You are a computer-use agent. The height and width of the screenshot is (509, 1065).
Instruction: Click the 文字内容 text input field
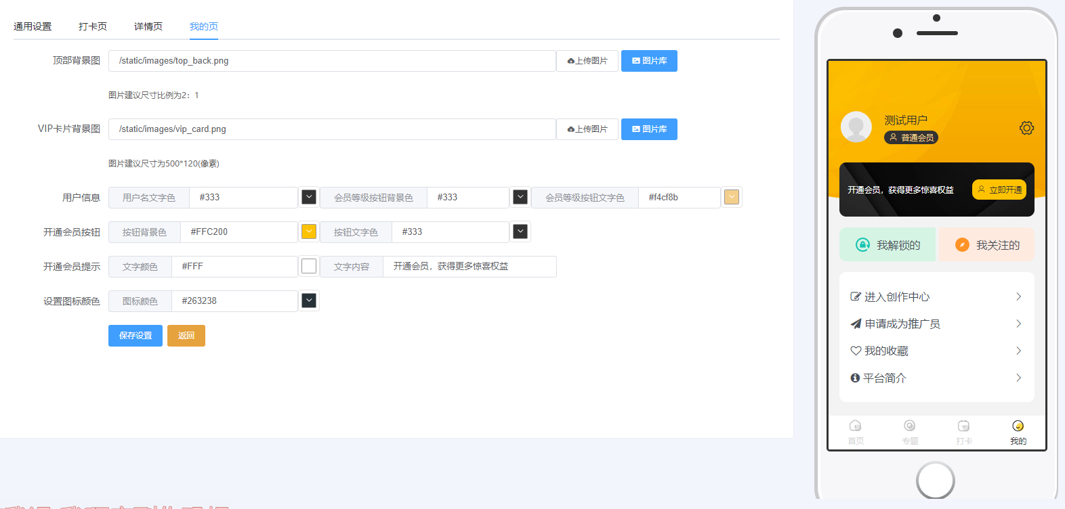pyautogui.click(x=469, y=267)
